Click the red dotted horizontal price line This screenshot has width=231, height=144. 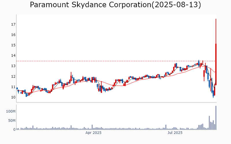(x=115, y=61)
